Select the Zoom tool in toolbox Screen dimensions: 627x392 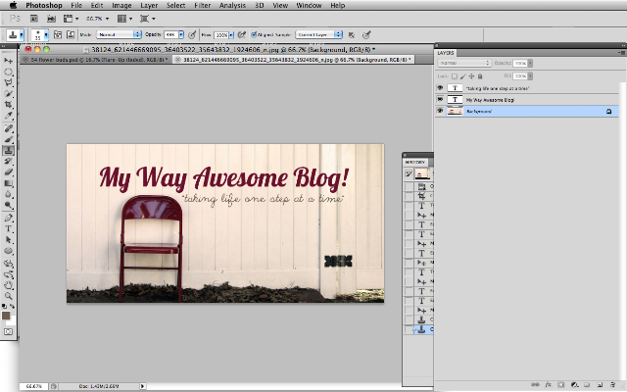[8, 296]
